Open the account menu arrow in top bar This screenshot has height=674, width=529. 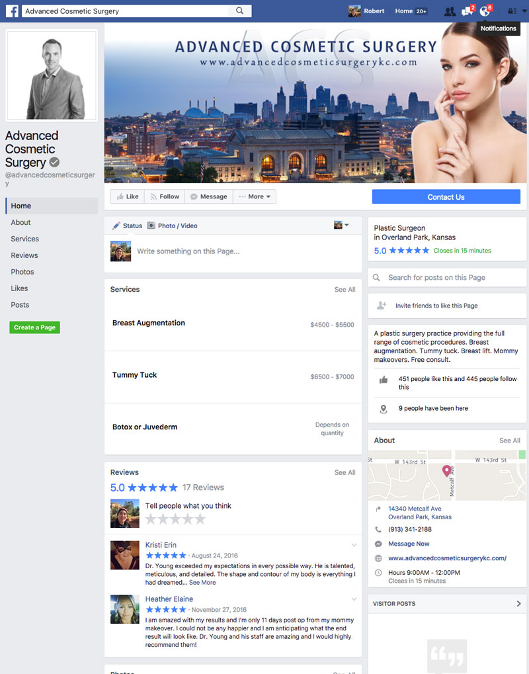coord(524,11)
